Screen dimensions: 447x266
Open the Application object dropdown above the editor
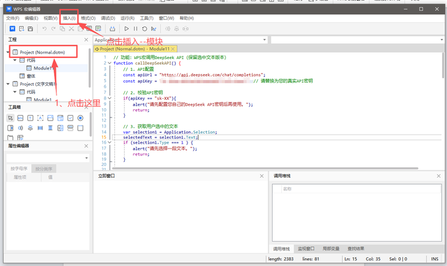point(264,40)
